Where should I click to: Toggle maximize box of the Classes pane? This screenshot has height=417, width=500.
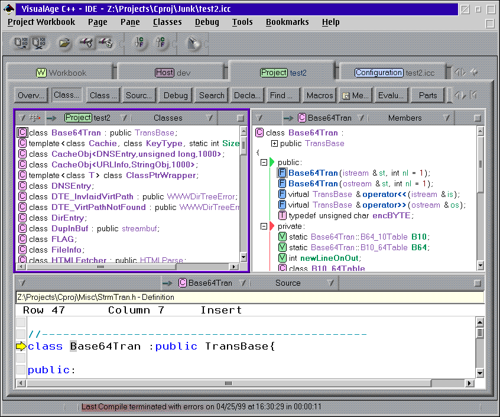point(241,118)
